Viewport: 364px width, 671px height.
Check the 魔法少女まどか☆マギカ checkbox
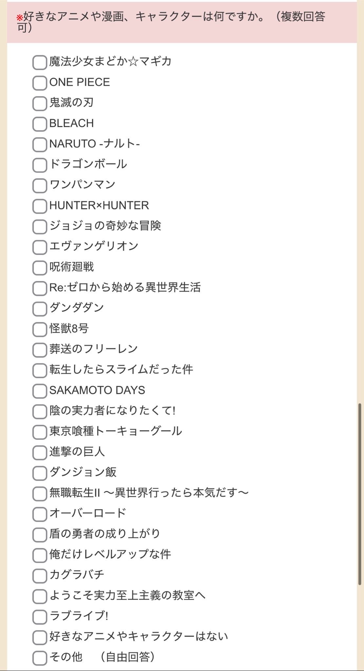pos(40,62)
